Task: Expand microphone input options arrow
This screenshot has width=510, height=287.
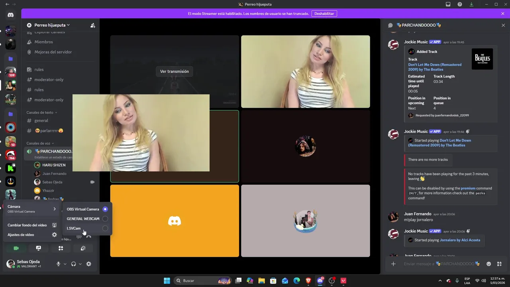Action: click(65, 264)
